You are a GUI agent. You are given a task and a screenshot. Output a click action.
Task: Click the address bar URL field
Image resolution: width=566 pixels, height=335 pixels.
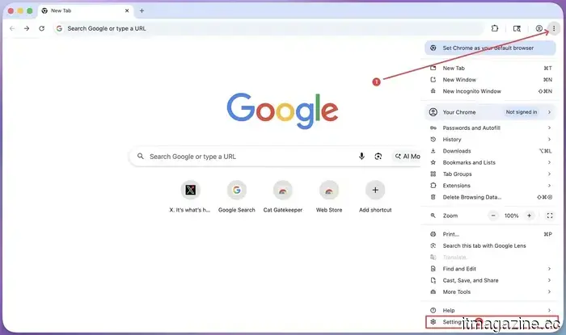click(268, 28)
